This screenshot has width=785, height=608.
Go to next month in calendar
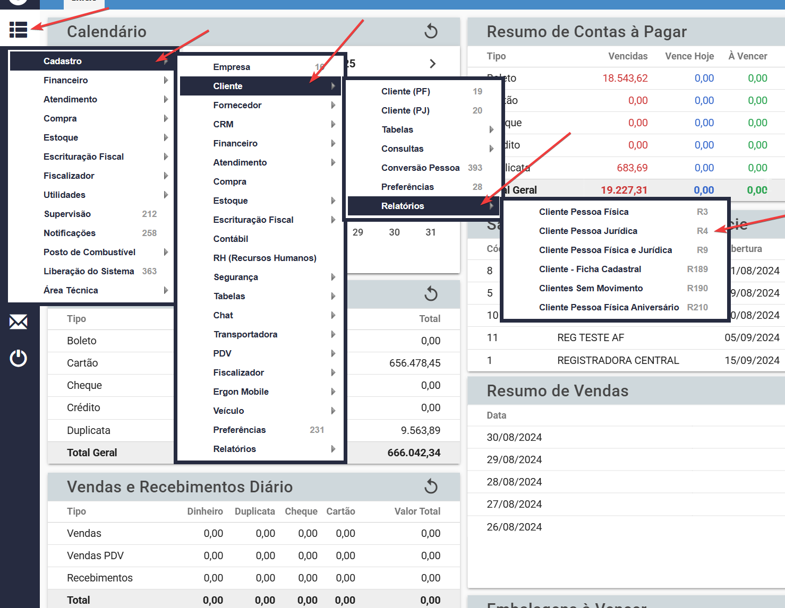[432, 64]
